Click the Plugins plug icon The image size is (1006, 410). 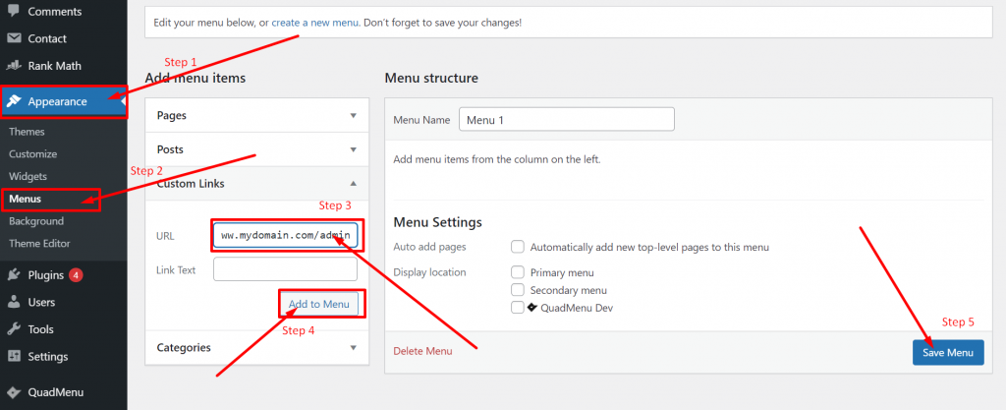14,275
